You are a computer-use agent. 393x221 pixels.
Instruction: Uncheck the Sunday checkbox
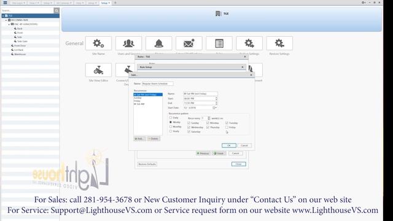[189, 123]
